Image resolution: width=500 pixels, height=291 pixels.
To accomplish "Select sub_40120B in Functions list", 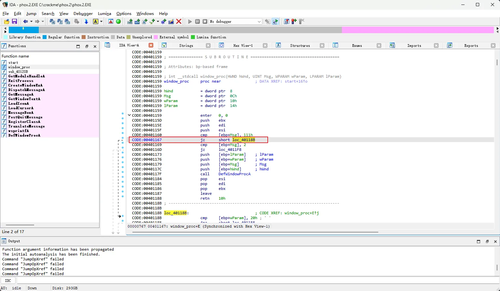I will point(18,72).
